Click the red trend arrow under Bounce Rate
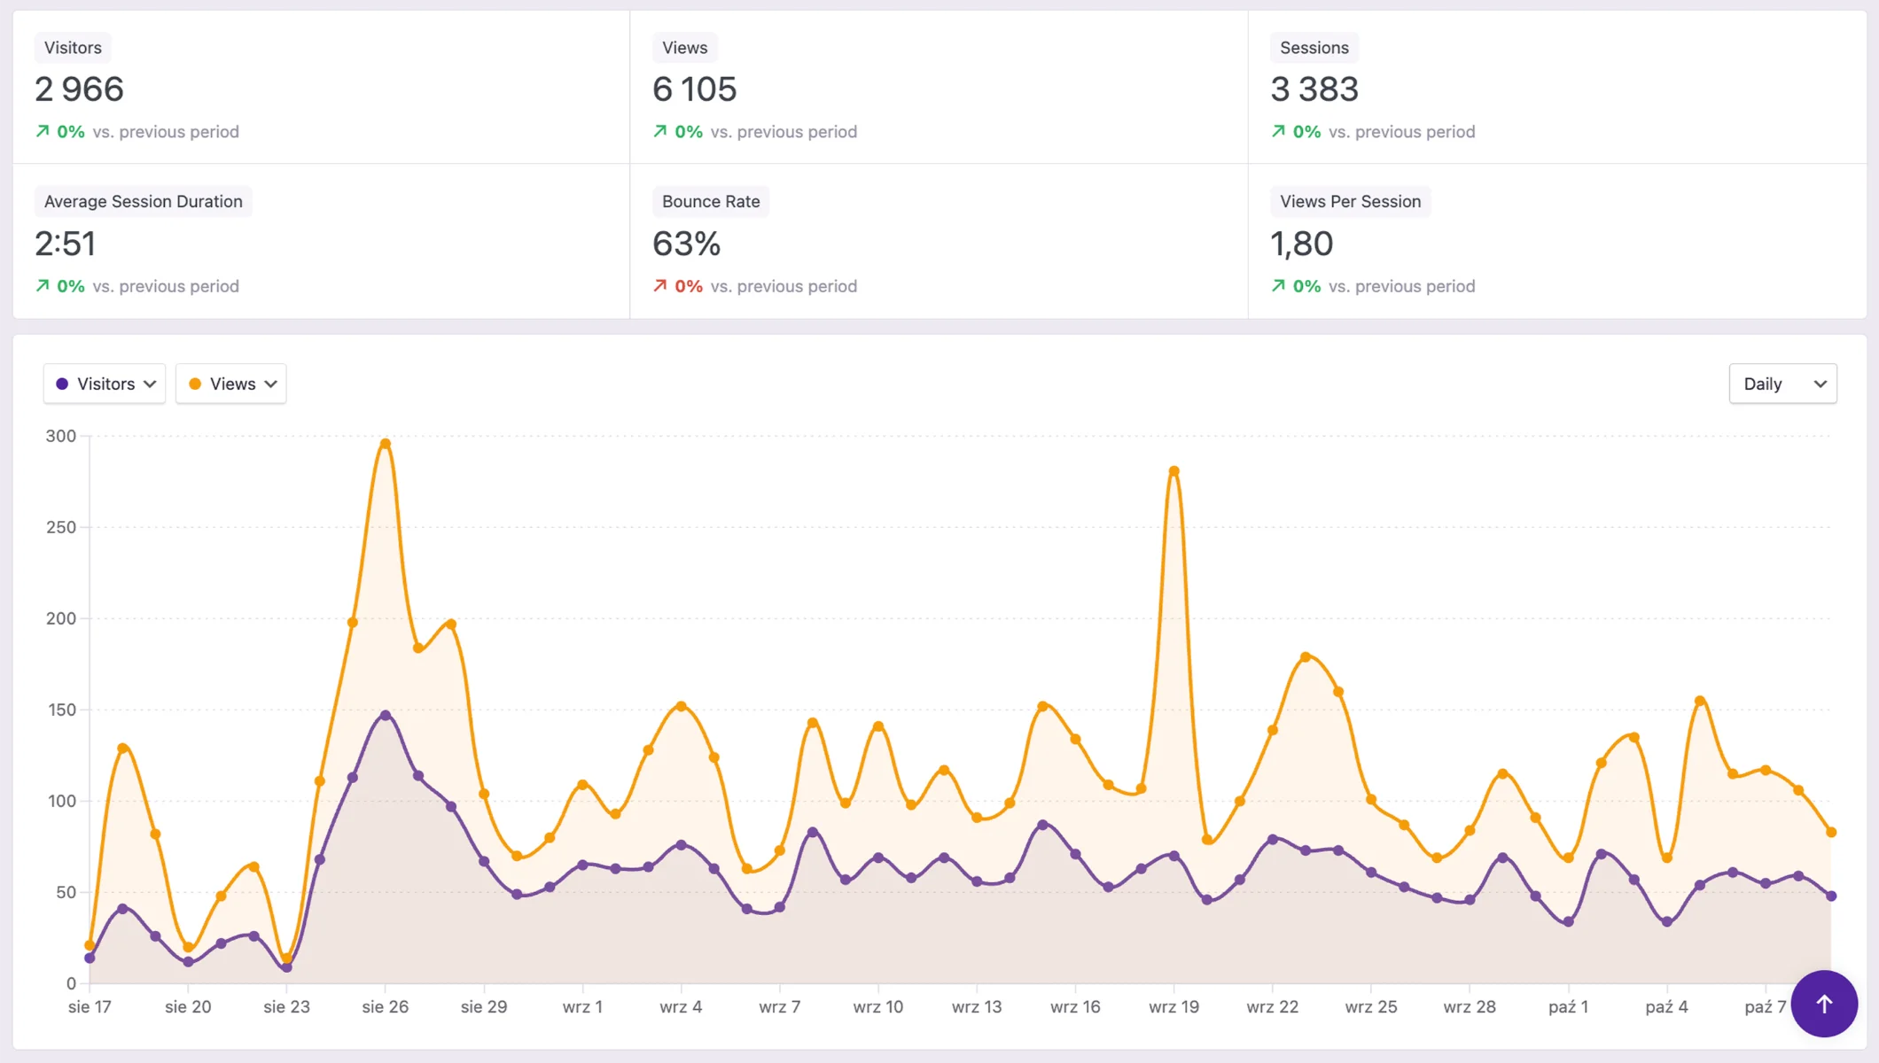The image size is (1879, 1063). coord(659,285)
